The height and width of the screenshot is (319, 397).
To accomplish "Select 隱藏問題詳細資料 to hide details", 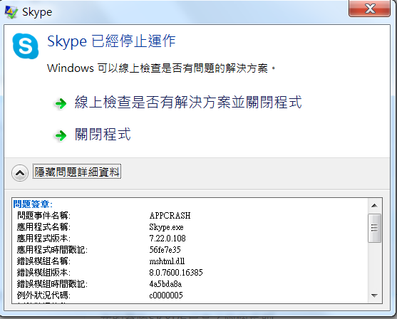I will [77, 172].
